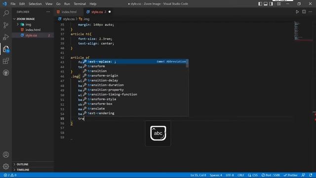This screenshot has width=316, height=178.
Task: Toggle the bottom panel layout icon
Action: (x=266, y=4)
